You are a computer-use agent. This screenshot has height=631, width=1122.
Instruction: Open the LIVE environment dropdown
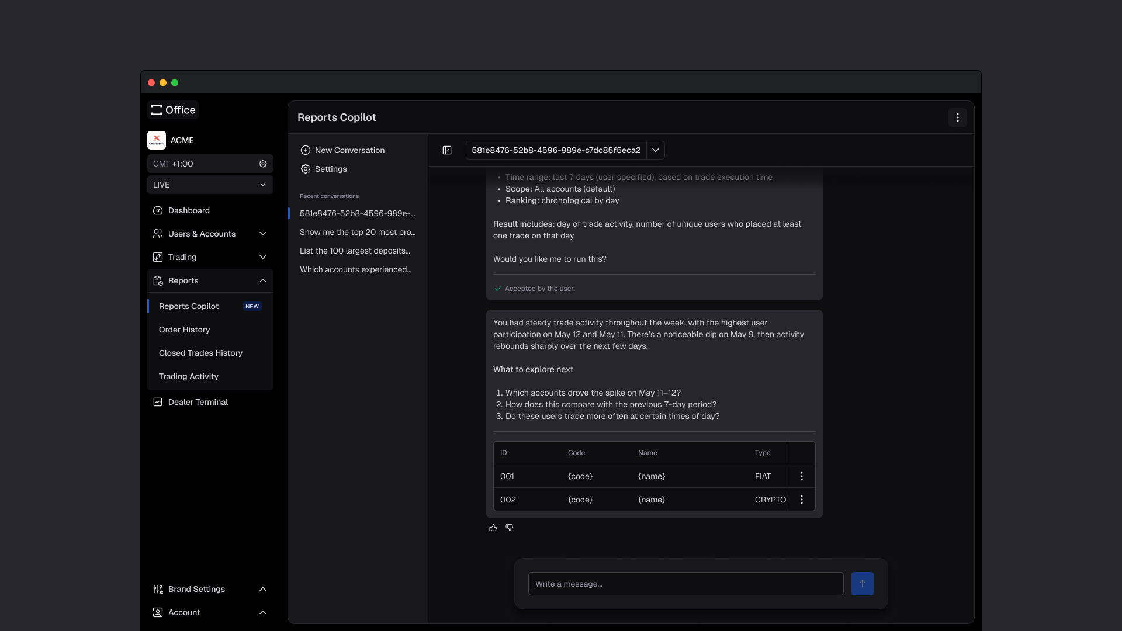click(210, 185)
